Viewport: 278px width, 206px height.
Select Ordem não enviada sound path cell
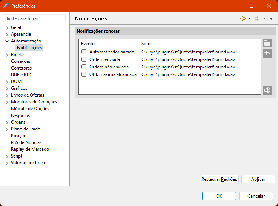[188, 67]
